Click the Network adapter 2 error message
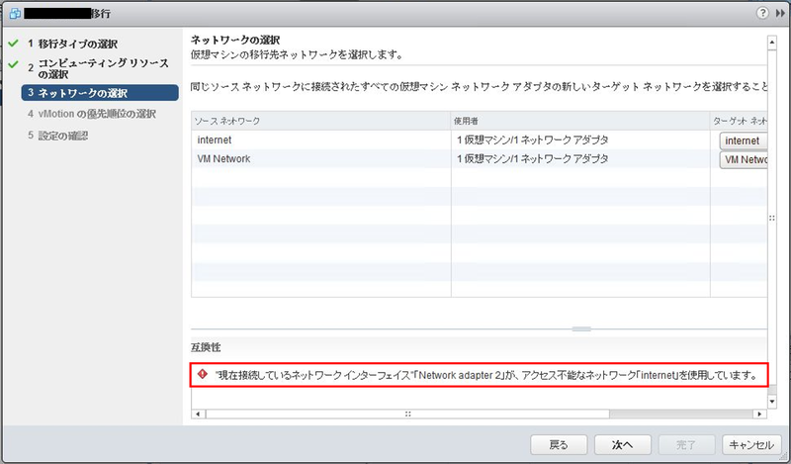The height and width of the screenshot is (464, 791). tap(486, 375)
